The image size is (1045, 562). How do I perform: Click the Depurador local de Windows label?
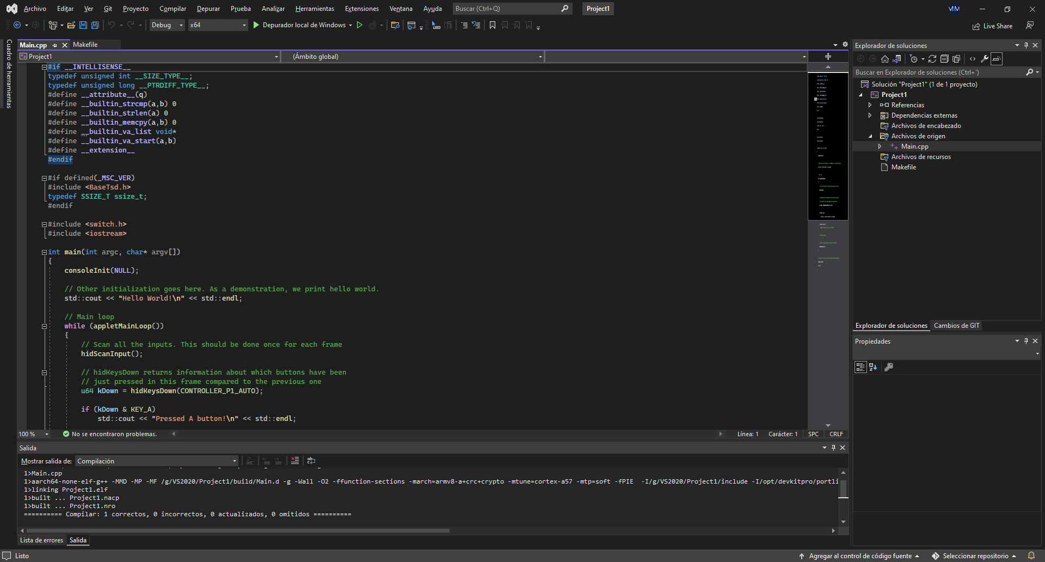pyautogui.click(x=304, y=25)
